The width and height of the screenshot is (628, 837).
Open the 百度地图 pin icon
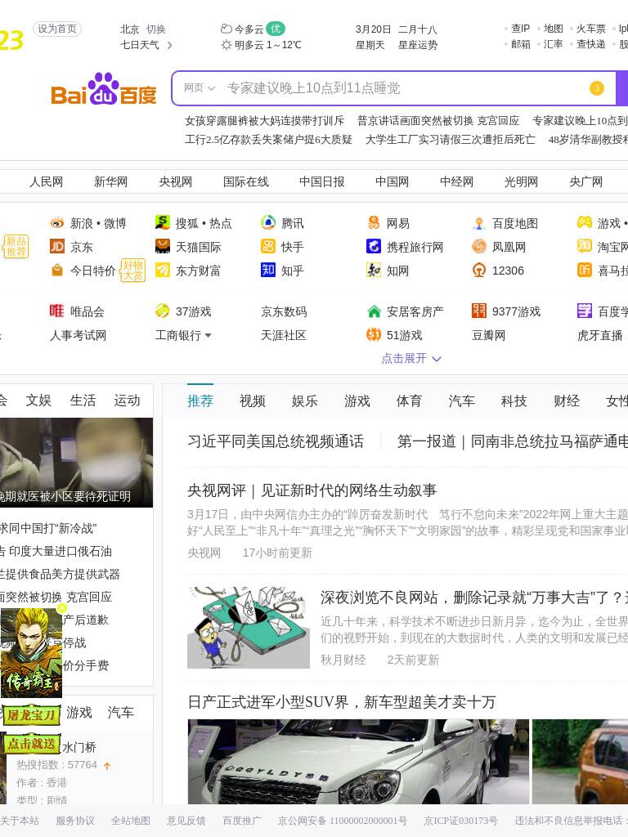479,222
